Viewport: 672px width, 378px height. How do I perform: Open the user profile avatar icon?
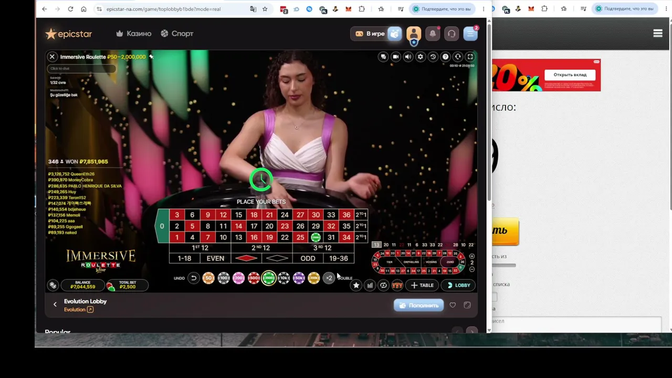point(414,34)
